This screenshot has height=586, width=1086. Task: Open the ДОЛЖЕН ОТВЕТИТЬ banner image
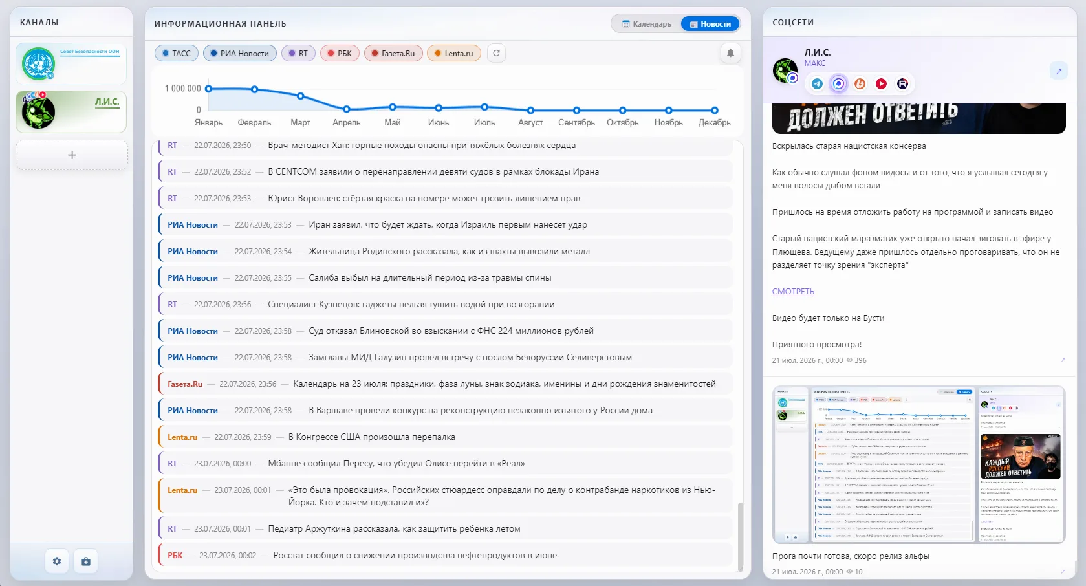tap(918, 118)
